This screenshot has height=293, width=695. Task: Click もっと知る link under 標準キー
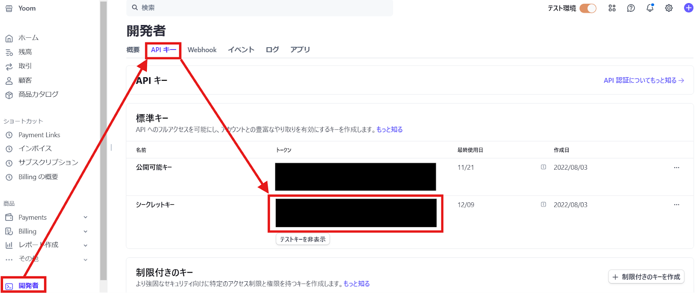(x=390, y=129)
